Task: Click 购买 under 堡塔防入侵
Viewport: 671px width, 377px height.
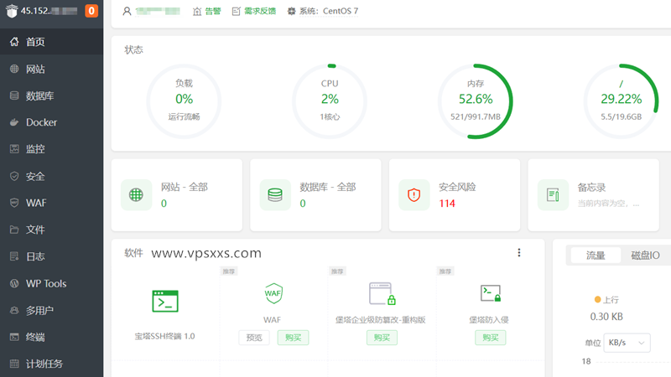Action: pos(491,338)
